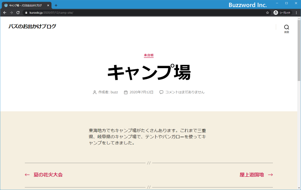This screenshot has width=301, height=190.
Task: Close the キャンプ場 browser tab
Action: 48,5
